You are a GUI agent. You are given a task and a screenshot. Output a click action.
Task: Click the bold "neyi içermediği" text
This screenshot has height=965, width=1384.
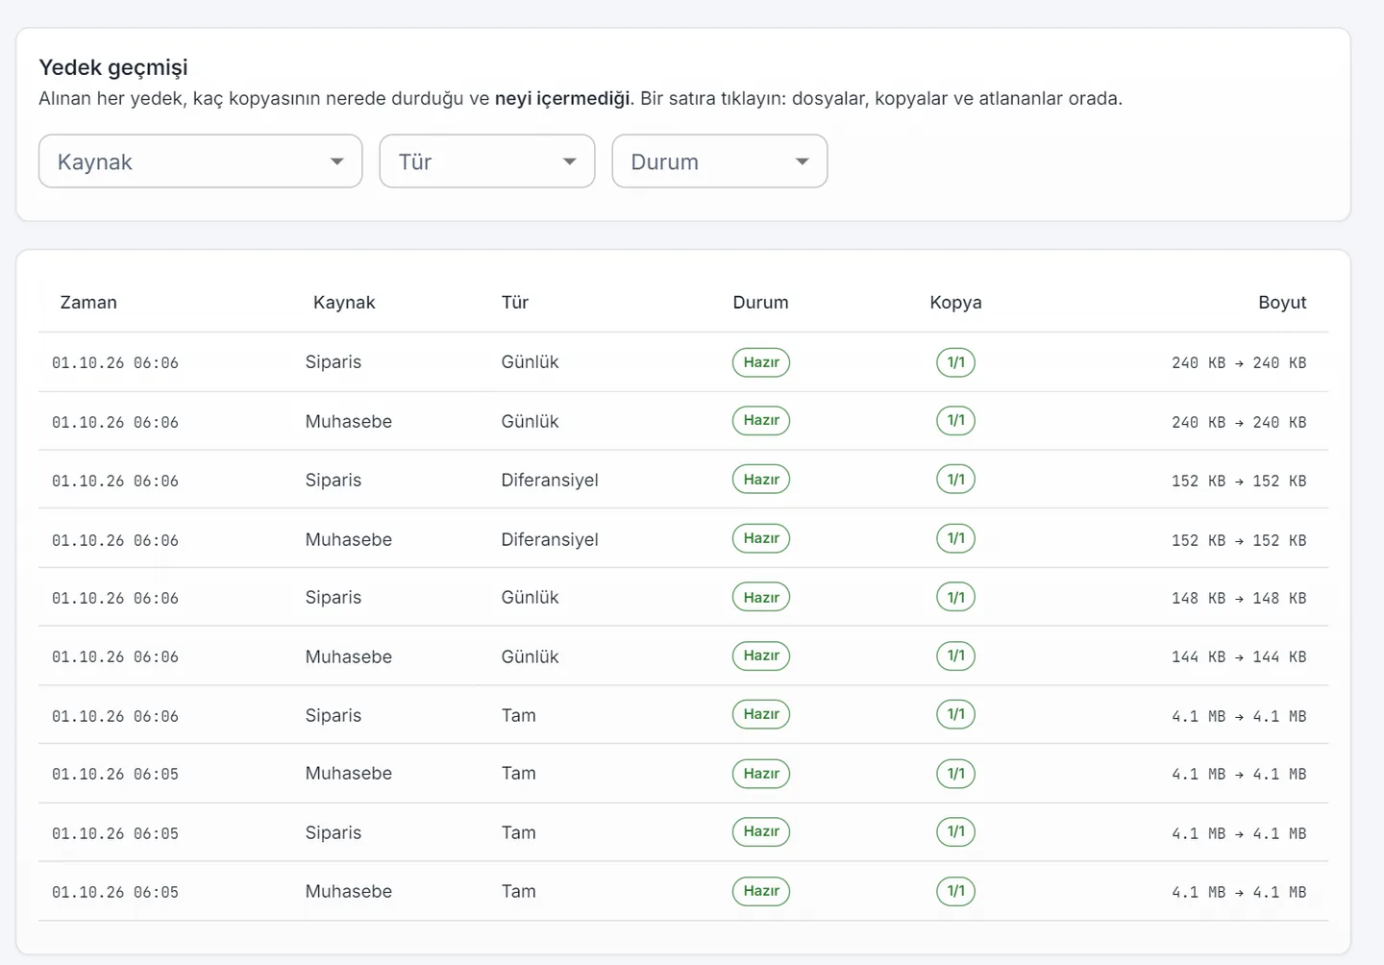coord(562,98)
